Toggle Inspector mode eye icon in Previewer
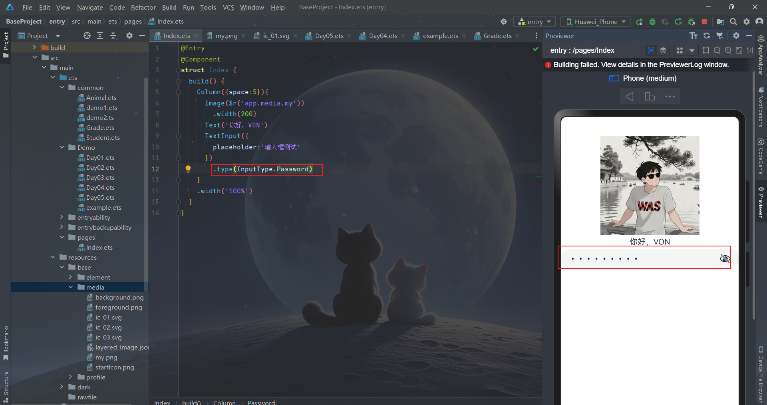The image size is (767, 405). pyautogui.click(x=651, y=50)
